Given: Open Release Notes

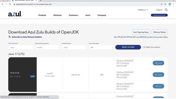Looking at the screenshot, I should tap(159, 32).
